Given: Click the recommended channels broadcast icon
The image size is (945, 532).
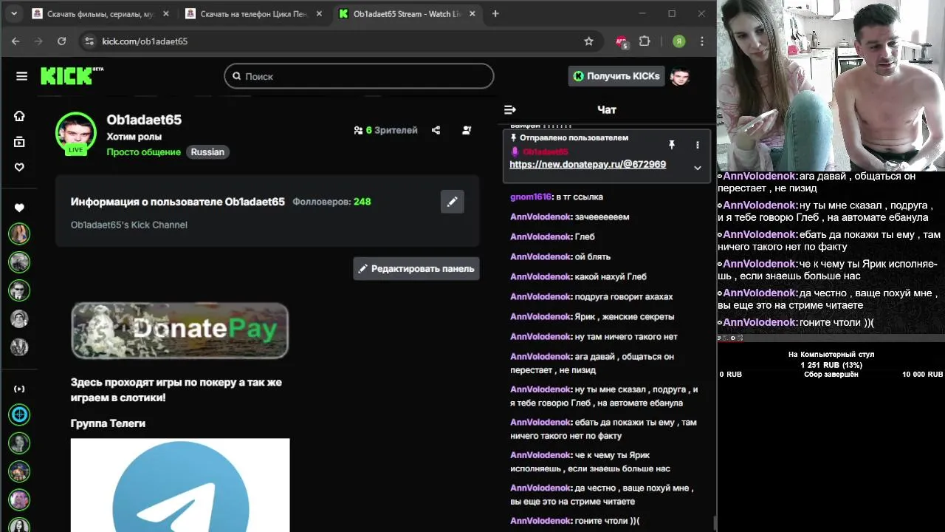Looking at the screenshot, I should tap(19, 389).
